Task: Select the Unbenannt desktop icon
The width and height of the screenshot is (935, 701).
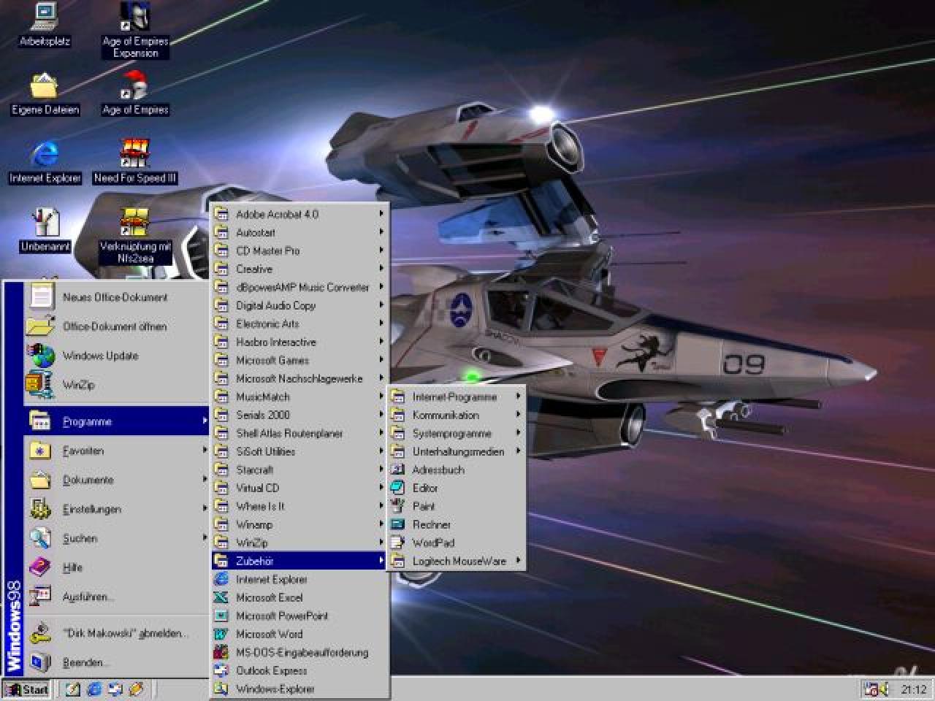Action: click(x=45, y=231)
